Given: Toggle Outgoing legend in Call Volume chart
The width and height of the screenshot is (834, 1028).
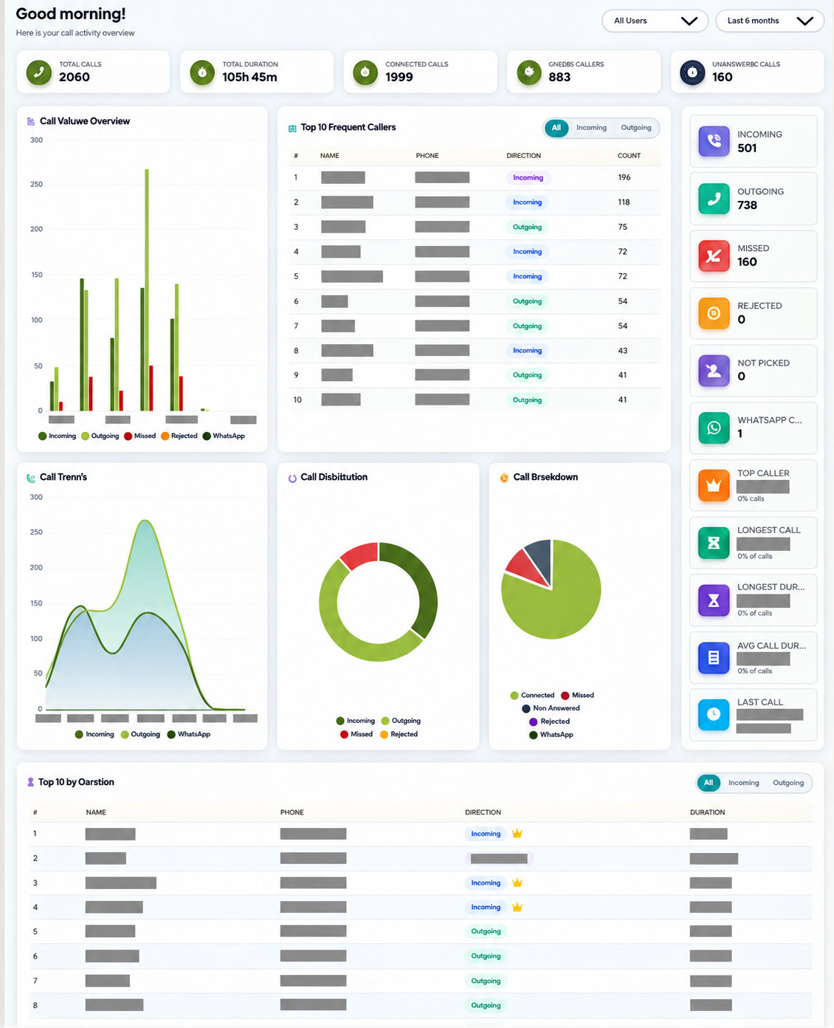Looking at the screenshot, I should pyautogui.click(x=100, y=436).
